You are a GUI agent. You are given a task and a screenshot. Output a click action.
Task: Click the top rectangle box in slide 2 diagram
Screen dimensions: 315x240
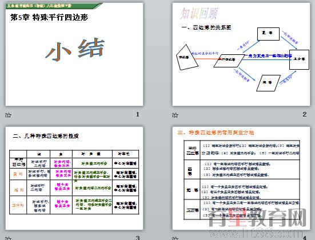[268, 34]
